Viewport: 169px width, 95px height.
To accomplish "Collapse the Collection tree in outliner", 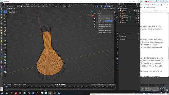I will tap(119, 10).
